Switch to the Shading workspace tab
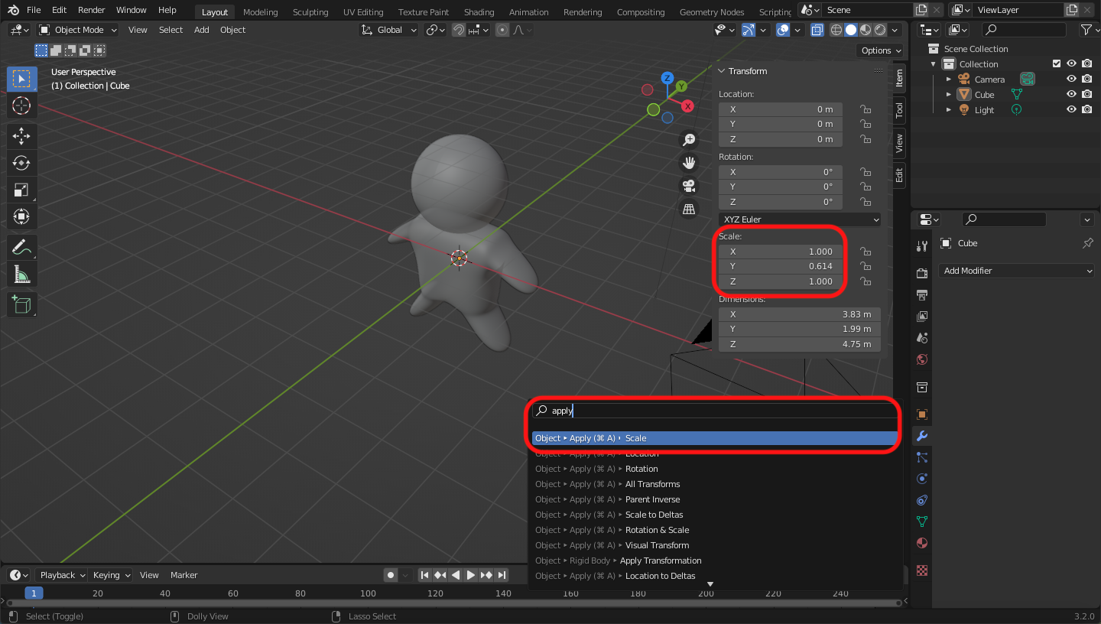 (479, 11)
